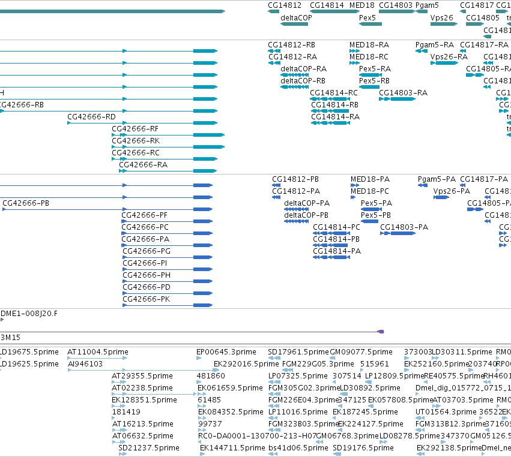
Task: Open transcript MED18-RC
Action: pos(369,57)
